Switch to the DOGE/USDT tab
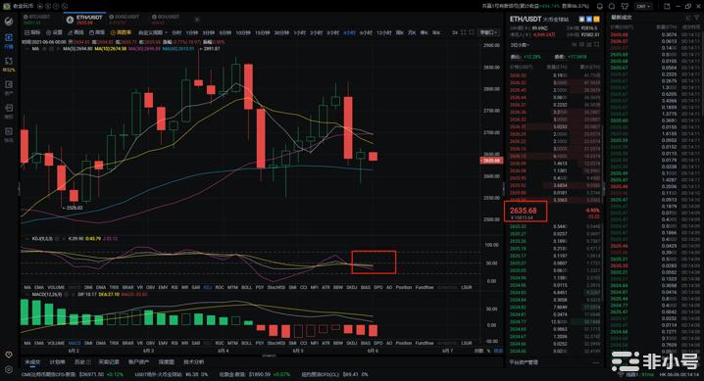The height and width of the screenshot is (381, 704). [125, 20]
